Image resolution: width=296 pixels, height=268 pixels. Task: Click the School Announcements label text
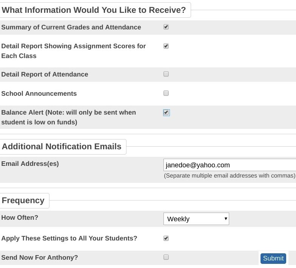pyautogui.click(x=39, y=93)
